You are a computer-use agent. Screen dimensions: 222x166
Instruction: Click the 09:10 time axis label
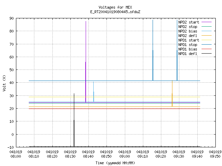pyautogui.click(x=143, y=157)
